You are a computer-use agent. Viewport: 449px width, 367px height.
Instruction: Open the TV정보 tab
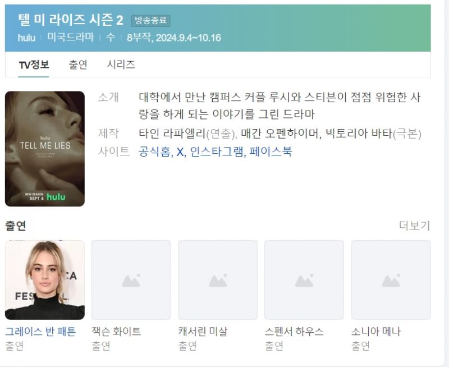tap(34, 65)
